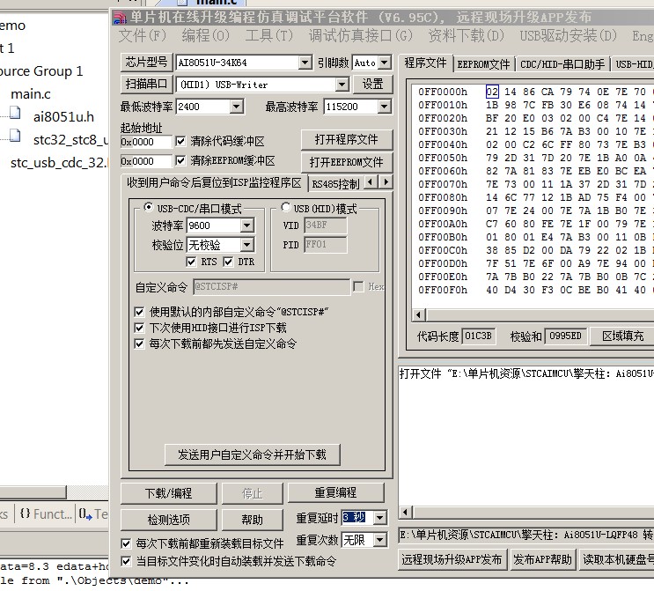Viewport: 654px width, 591px height.
Task: Expand the 最高波特率 115200 dropdown
Action: (384, 107)
